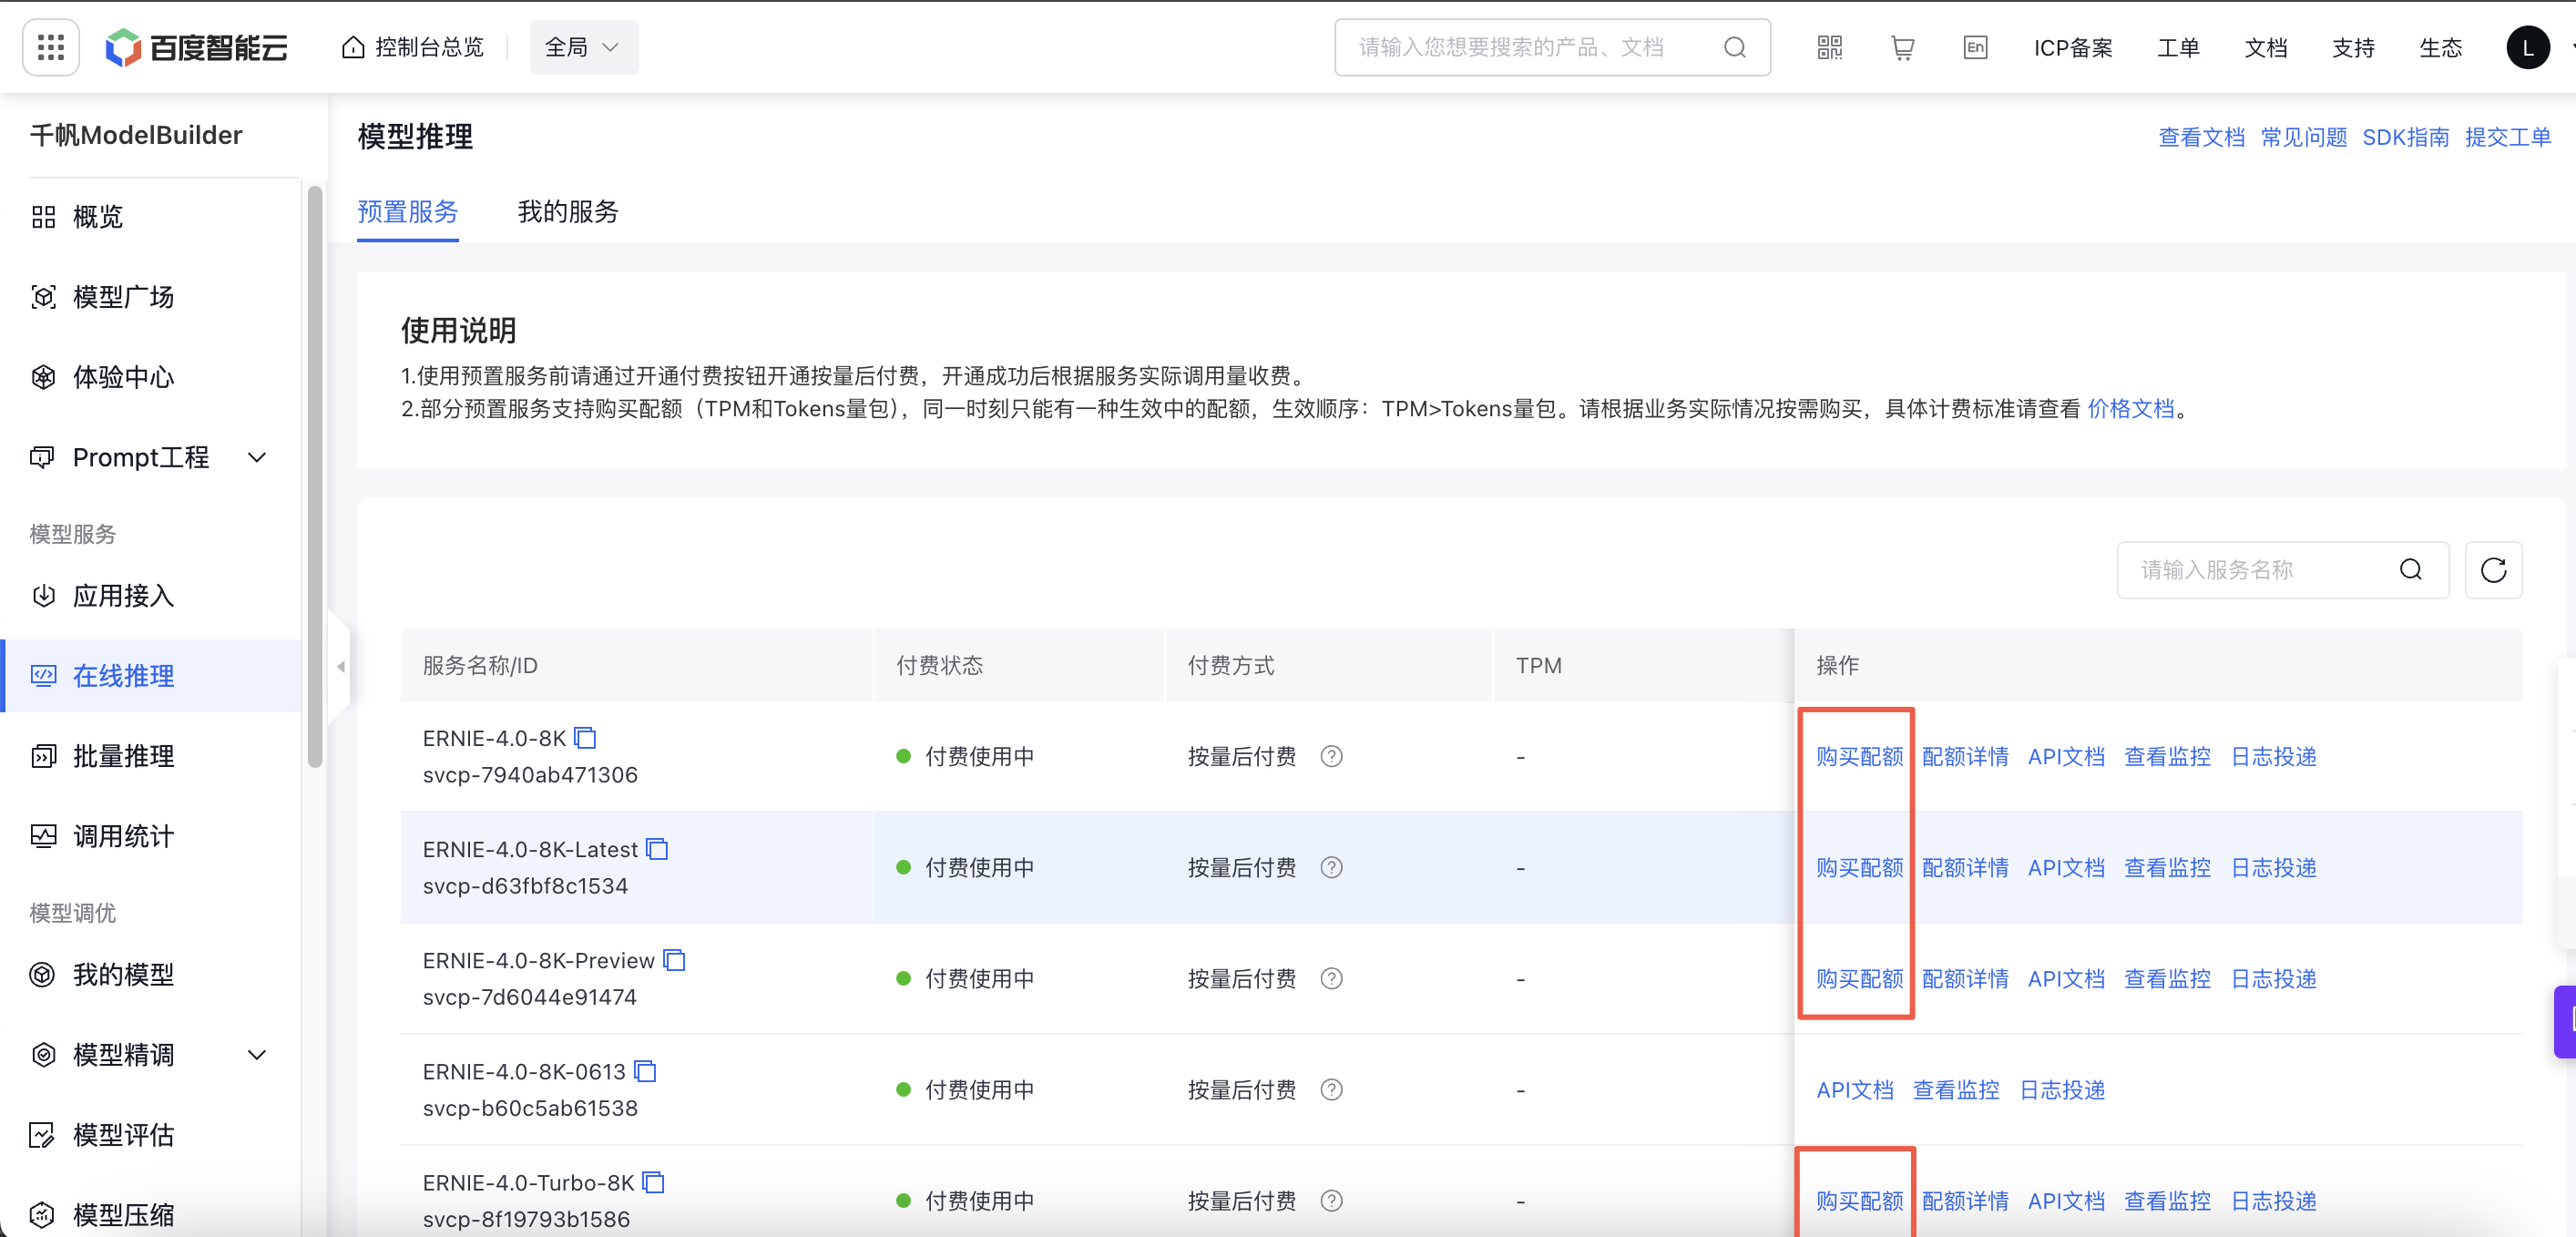Open 生态 in the top bar
Image resolution: width=2576 pixels, height=1237 pixels.
[x=2440, y=47]
